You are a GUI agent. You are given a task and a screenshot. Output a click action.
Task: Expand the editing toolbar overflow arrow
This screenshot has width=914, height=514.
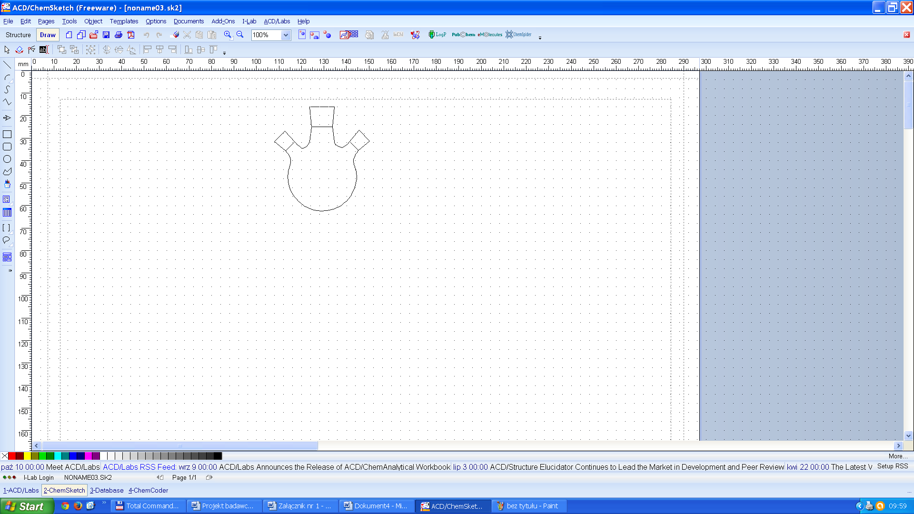tap(224, 53)
